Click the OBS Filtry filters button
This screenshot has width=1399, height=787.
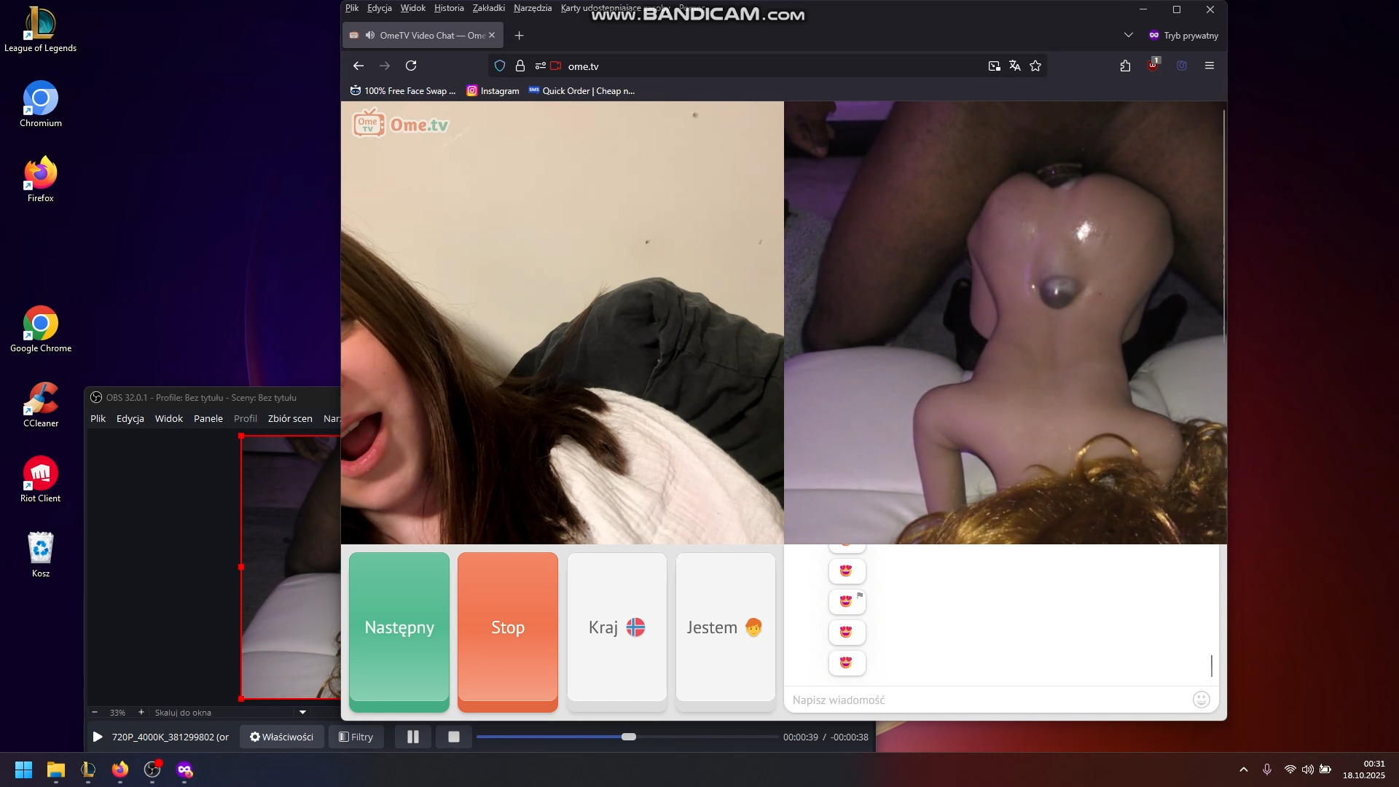356,737
